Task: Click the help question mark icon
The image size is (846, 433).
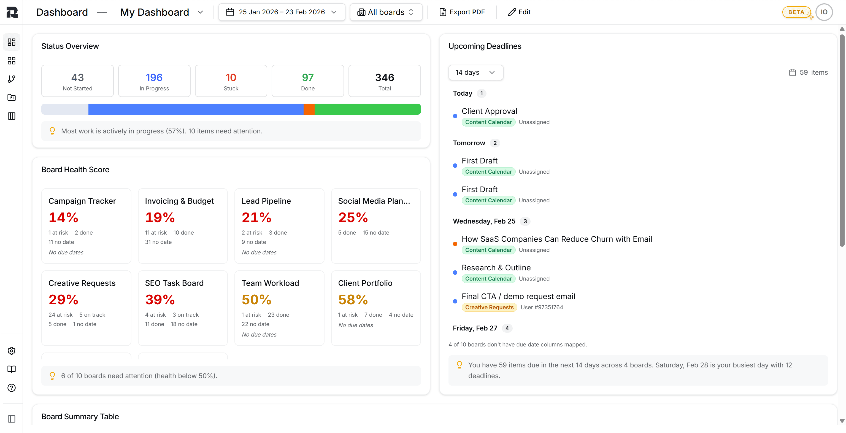Action: pos(11,388)
